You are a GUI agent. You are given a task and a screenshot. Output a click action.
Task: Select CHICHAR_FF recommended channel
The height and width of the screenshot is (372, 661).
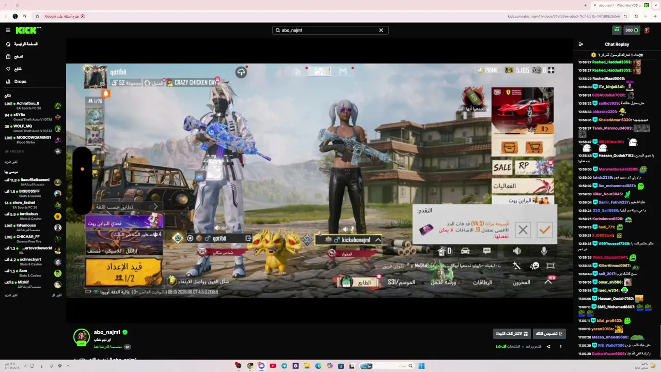coord(33,239)
